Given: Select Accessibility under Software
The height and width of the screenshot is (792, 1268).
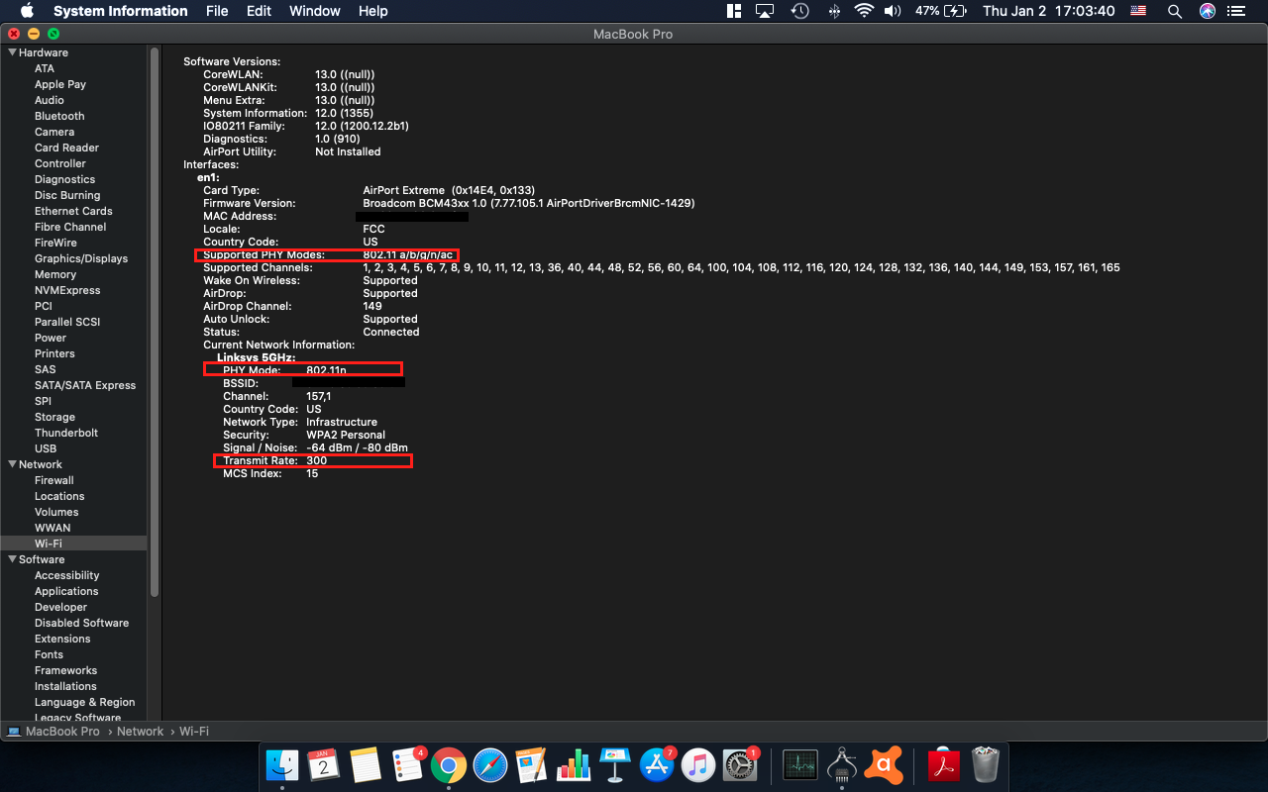Looking at the screenshot, I should click(67, 575).
